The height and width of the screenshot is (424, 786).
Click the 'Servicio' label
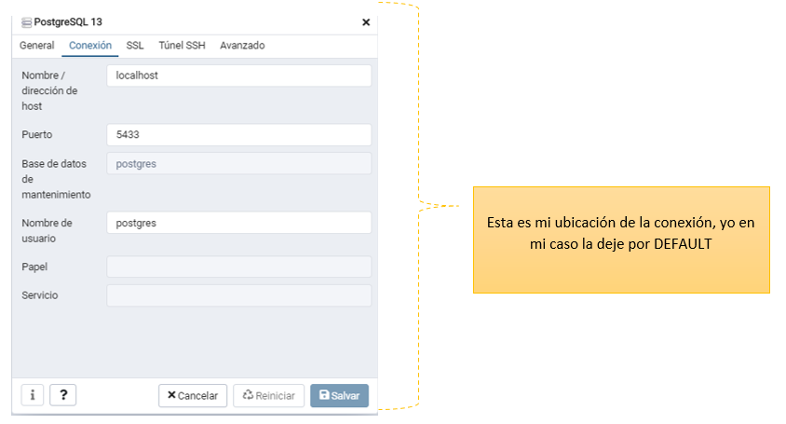point(40,295)
